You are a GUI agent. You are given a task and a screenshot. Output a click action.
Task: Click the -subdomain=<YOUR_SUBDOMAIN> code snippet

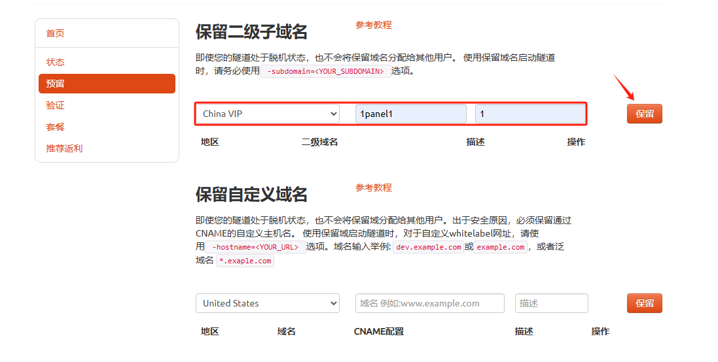(325, 71)
